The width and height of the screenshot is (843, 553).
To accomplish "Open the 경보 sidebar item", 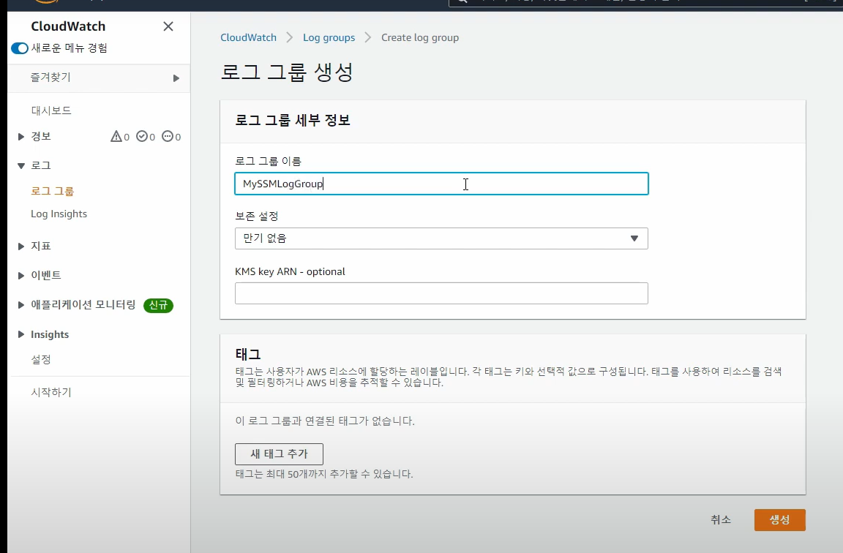I will point(41,137).
